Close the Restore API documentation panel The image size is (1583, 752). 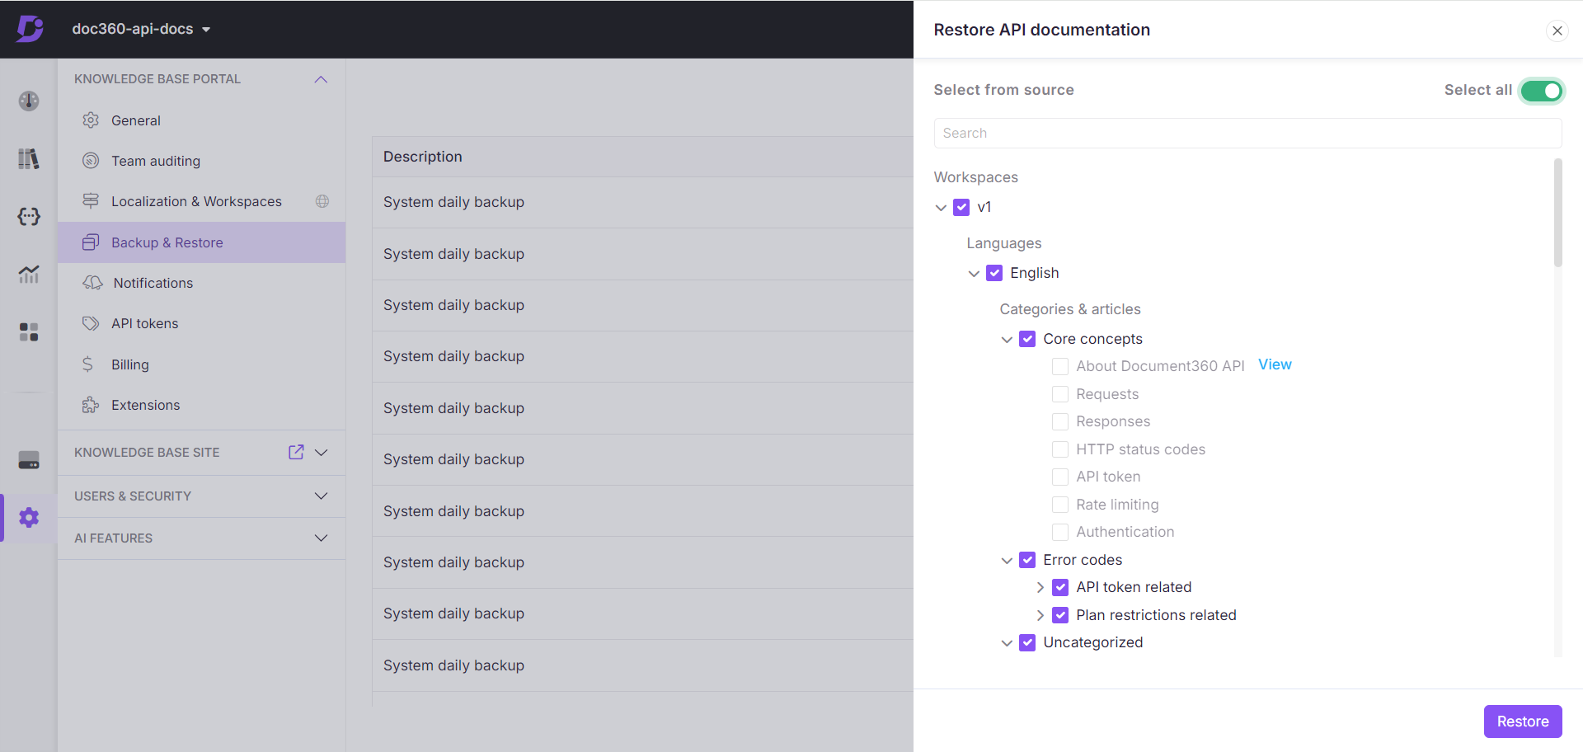(x=1557, y=31)
